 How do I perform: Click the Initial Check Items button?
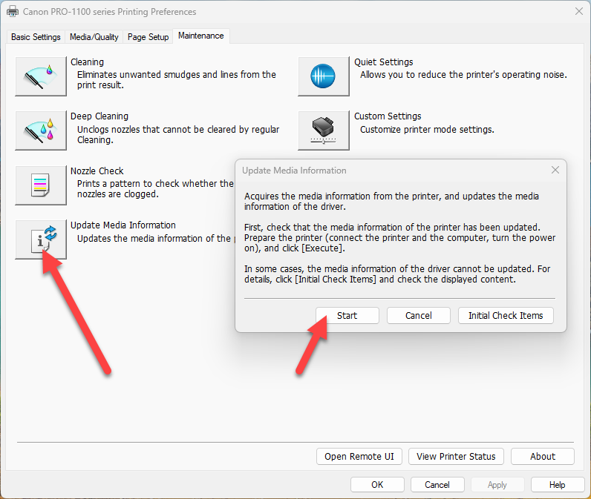point(506,315)
